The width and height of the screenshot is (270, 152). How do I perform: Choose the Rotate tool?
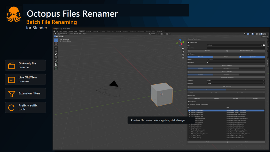[56, 50]
